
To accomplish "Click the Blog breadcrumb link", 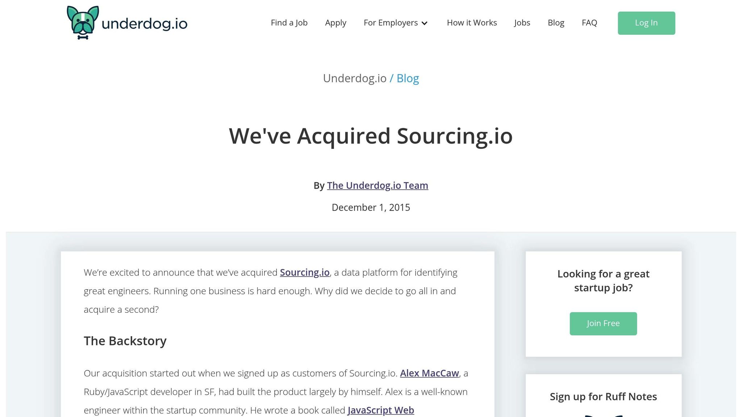I will 408,78.
